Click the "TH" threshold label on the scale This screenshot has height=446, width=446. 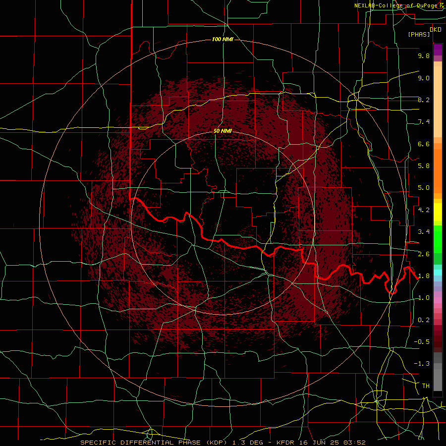(426, 386)
